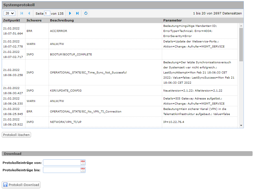Refresh the Systemprotokoll table
Screen dimensions: 254x193
(86, 13)
